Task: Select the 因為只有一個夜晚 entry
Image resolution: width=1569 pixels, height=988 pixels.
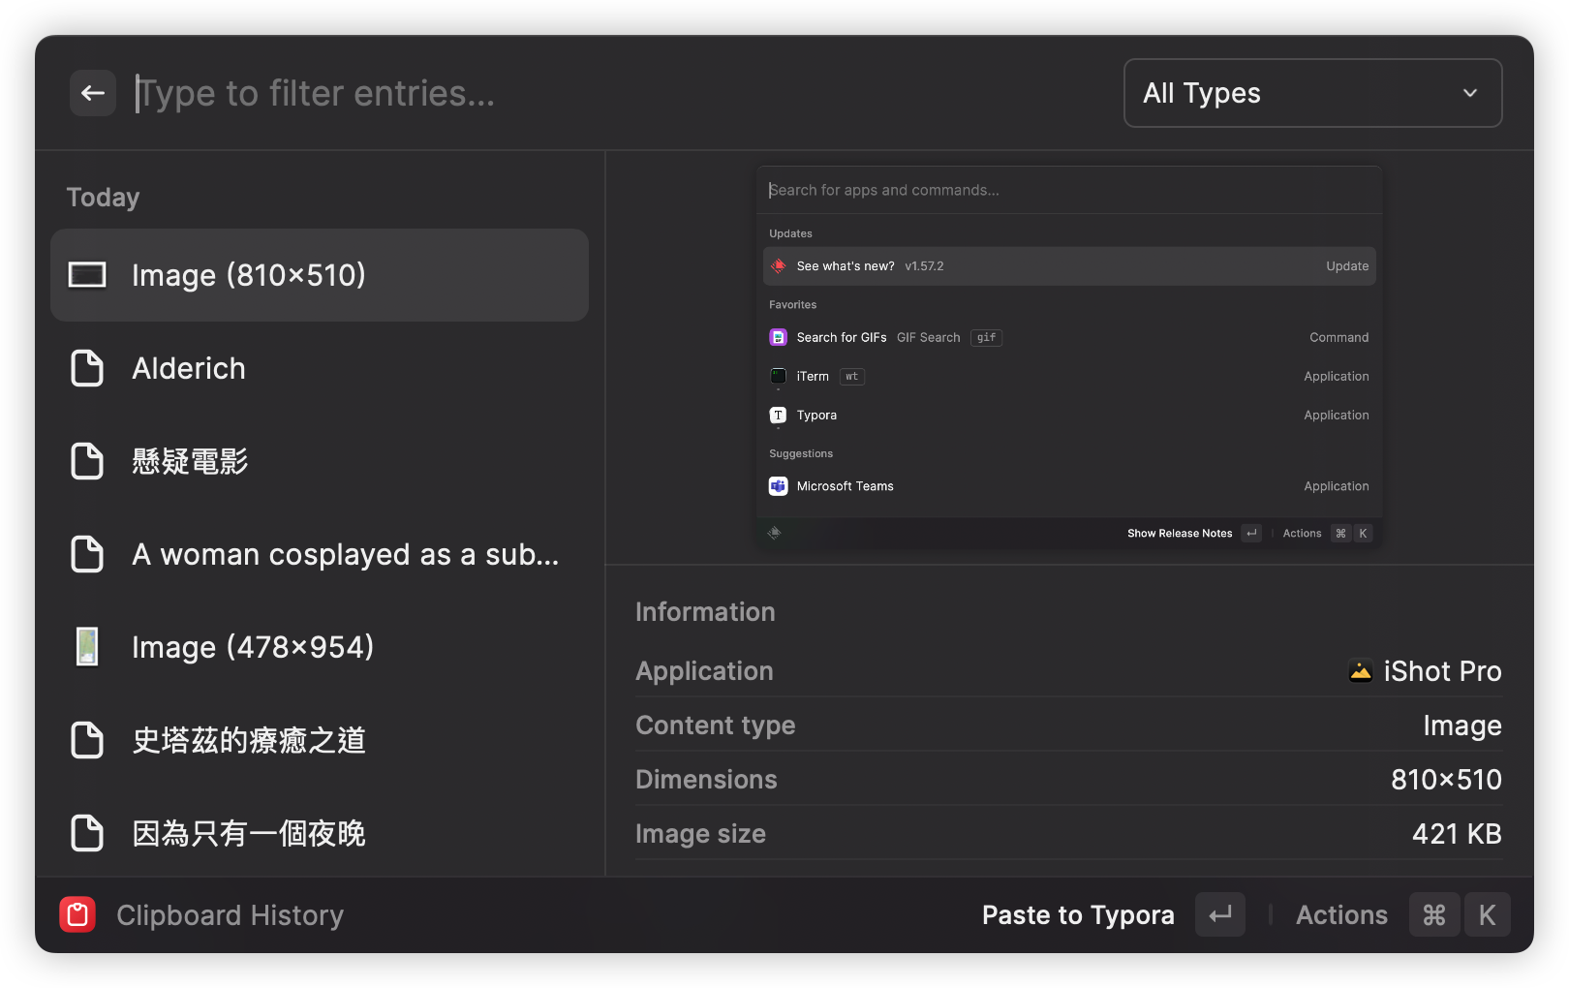Action: click(x=320, y=833)
